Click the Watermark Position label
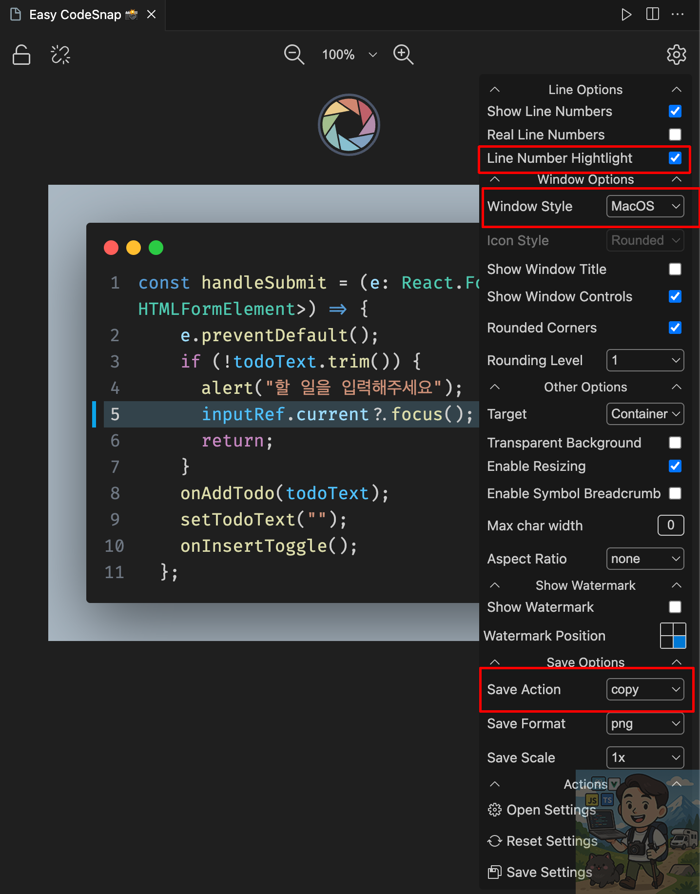 click(544, 636)
